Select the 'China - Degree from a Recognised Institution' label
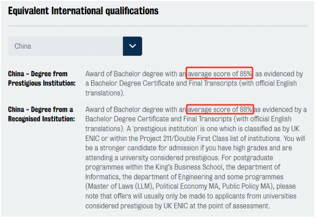The image size is (316, 220). pos(41,114)
